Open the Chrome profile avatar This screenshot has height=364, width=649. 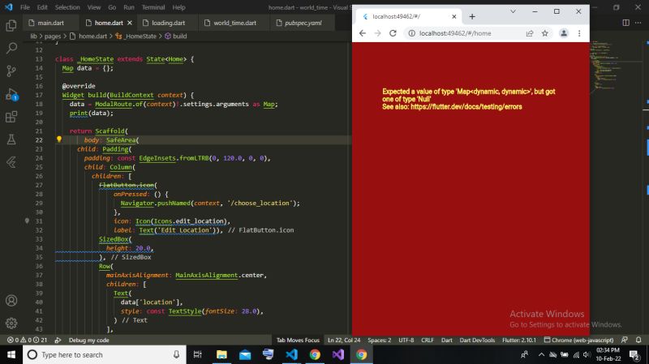click(x=564, y=33)
